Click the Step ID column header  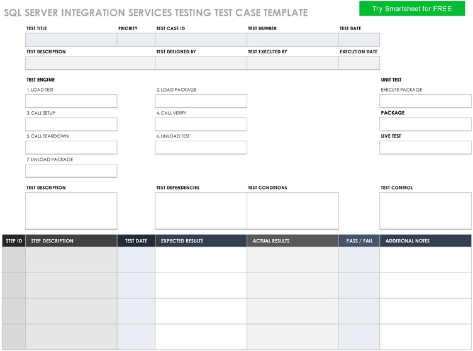coord(14,241)
